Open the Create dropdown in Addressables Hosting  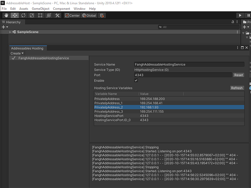click(17, 53)
